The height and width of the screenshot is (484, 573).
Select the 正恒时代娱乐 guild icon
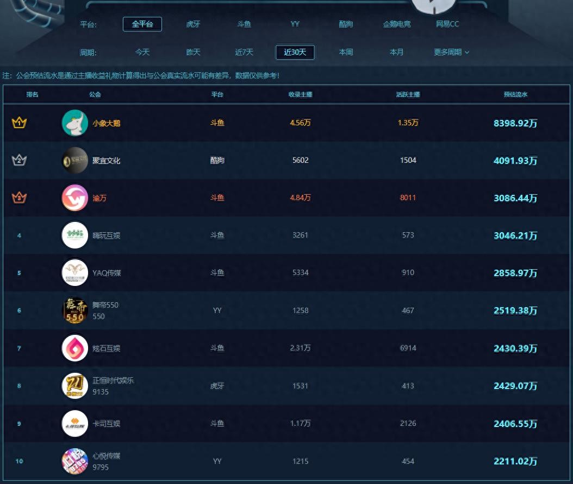75,386
